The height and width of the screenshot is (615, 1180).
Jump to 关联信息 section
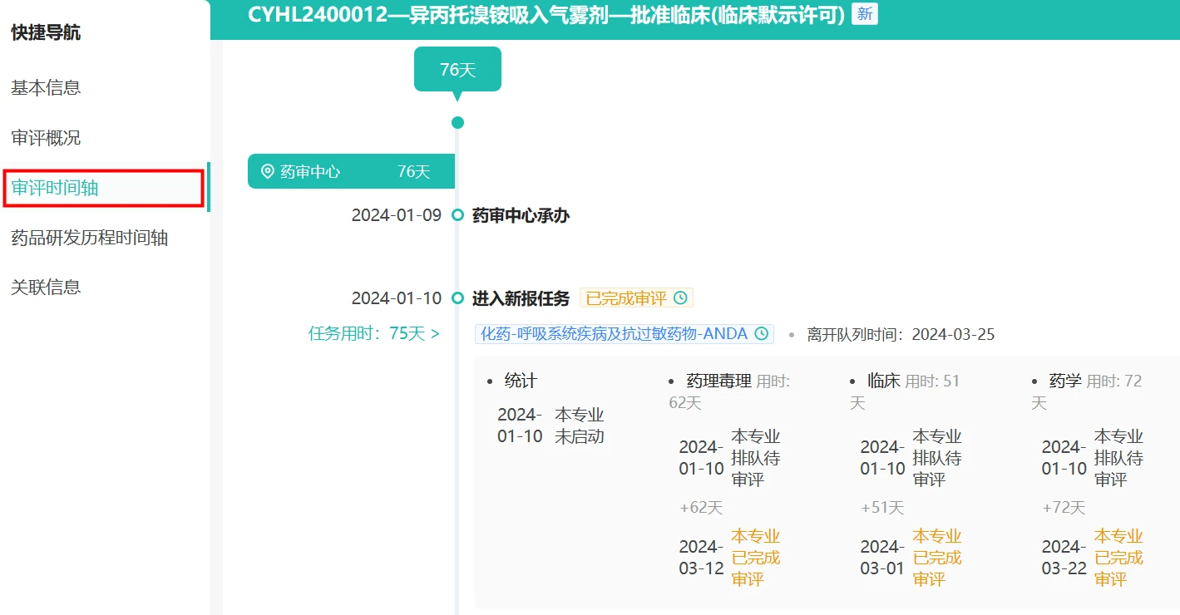pos(46,287)
